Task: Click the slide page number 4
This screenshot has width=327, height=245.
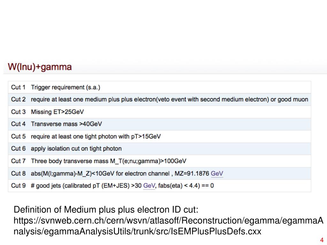Action: tap(322, 240)
